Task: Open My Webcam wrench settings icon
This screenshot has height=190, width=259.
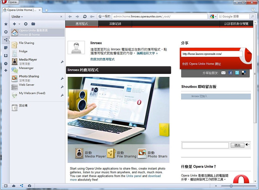Action: click(62, 95)
